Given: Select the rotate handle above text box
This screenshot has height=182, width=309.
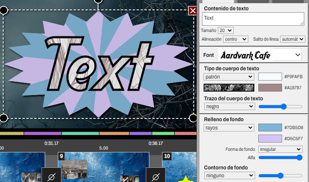Looking at the screenshot, I should click(98, 1).
